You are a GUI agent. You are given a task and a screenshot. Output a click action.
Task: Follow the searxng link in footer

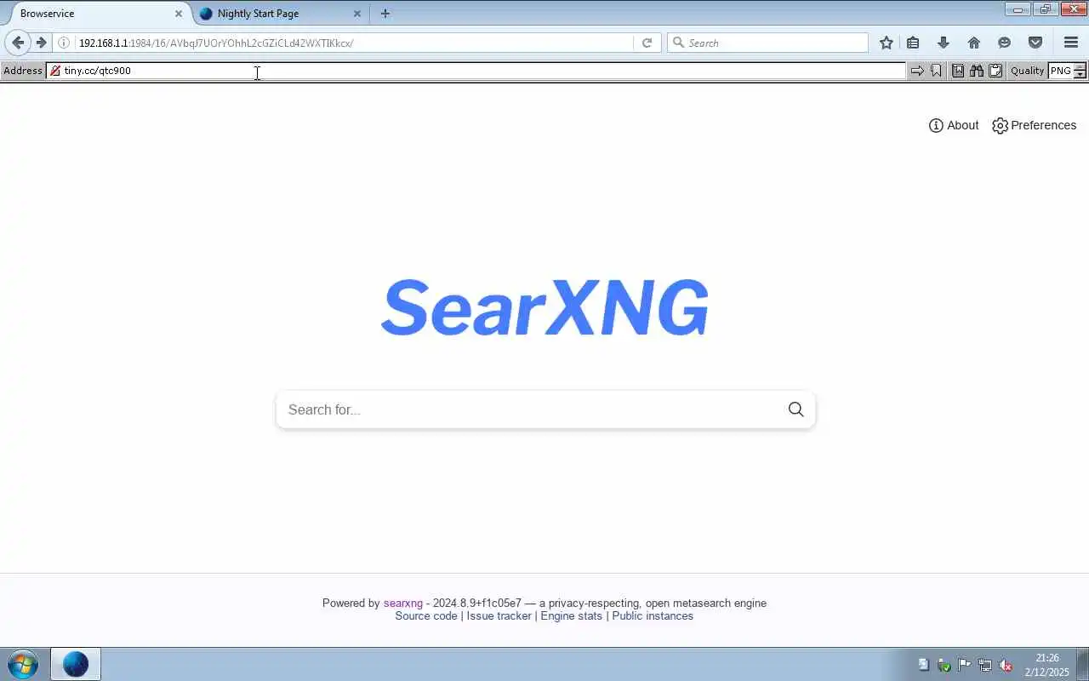[402, 603]
